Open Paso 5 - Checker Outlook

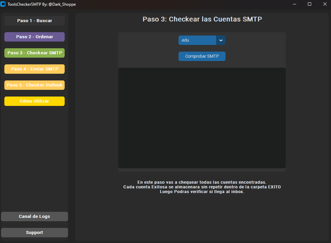pos(34,85)
